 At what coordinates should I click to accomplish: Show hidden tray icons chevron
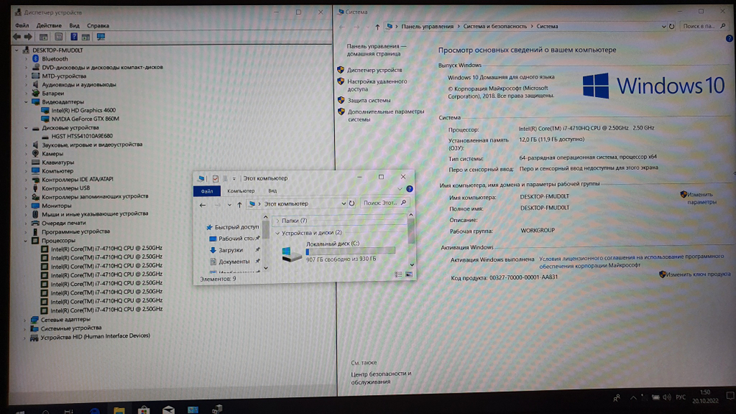click(633, 398)
